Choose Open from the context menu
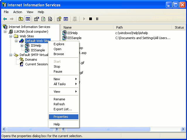 64,49
